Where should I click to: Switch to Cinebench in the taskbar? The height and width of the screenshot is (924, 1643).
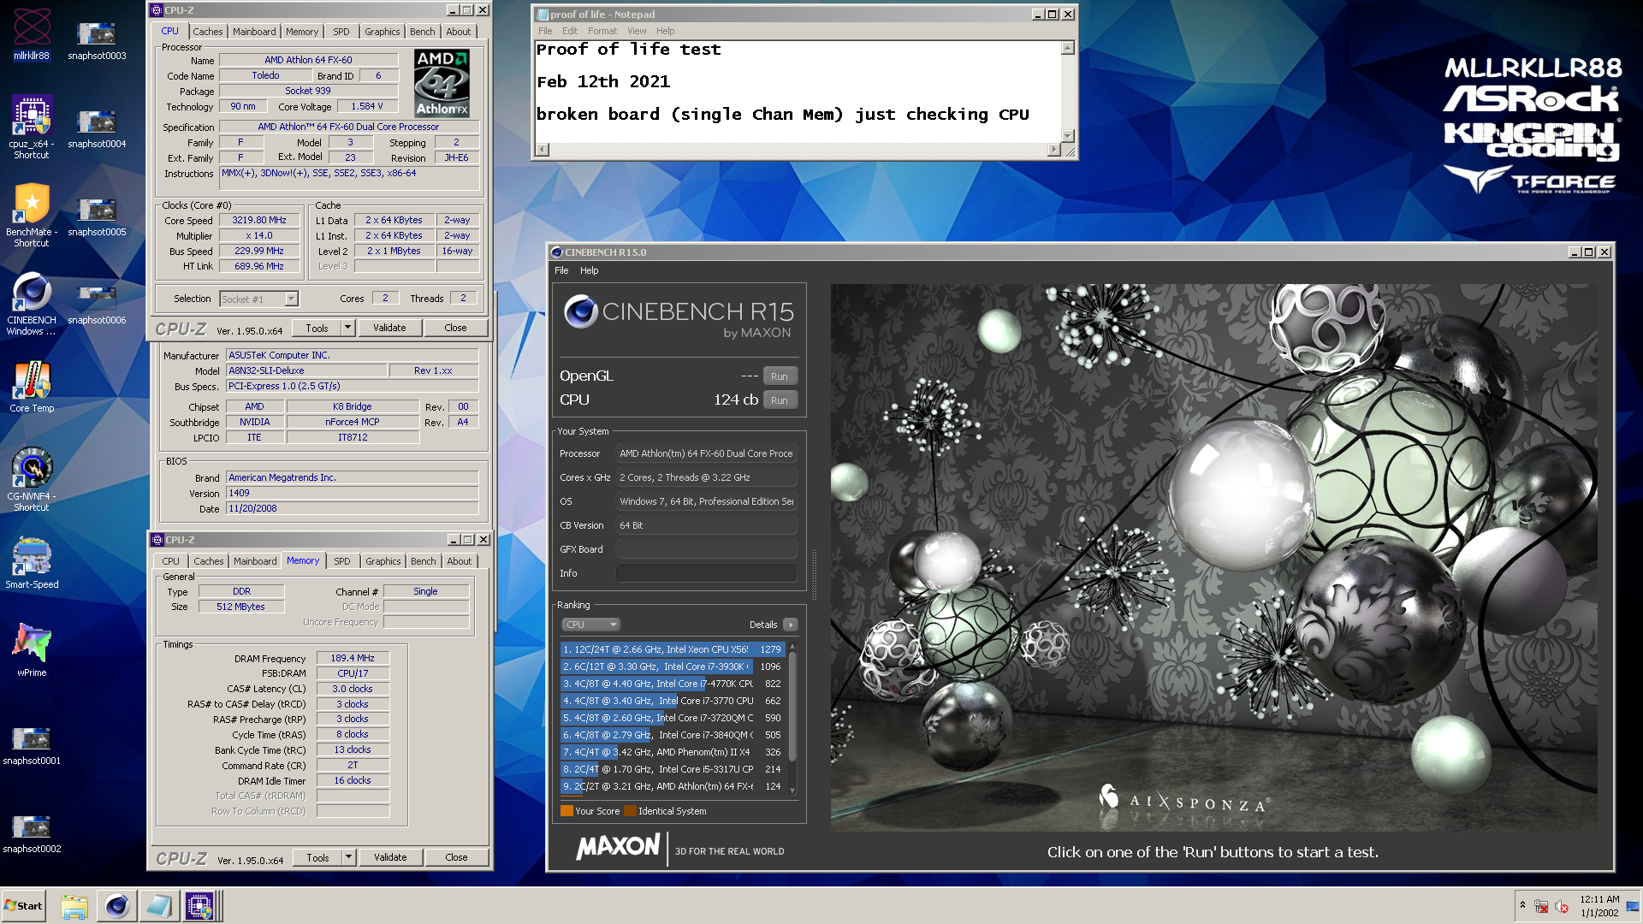[x=116, y=906]
